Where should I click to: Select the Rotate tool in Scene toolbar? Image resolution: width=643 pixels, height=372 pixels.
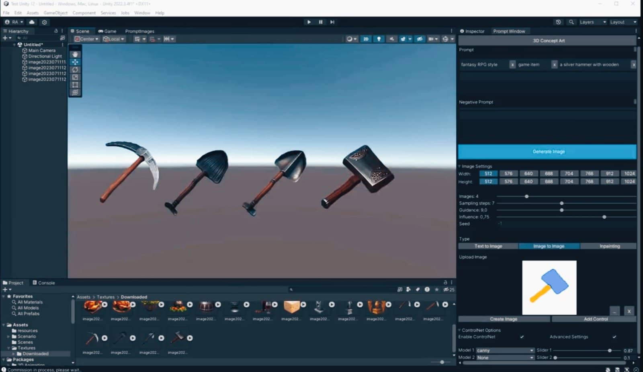pyautogui.click(x=75, y=70)
